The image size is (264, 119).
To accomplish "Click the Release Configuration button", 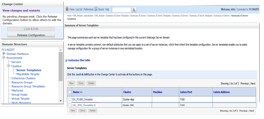I will [31, 35].
